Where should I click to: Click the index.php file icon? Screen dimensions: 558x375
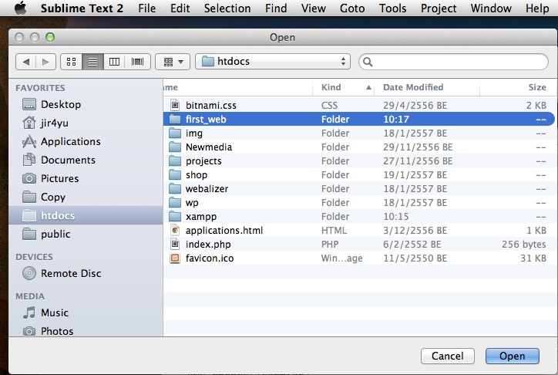tap(175, 244)
